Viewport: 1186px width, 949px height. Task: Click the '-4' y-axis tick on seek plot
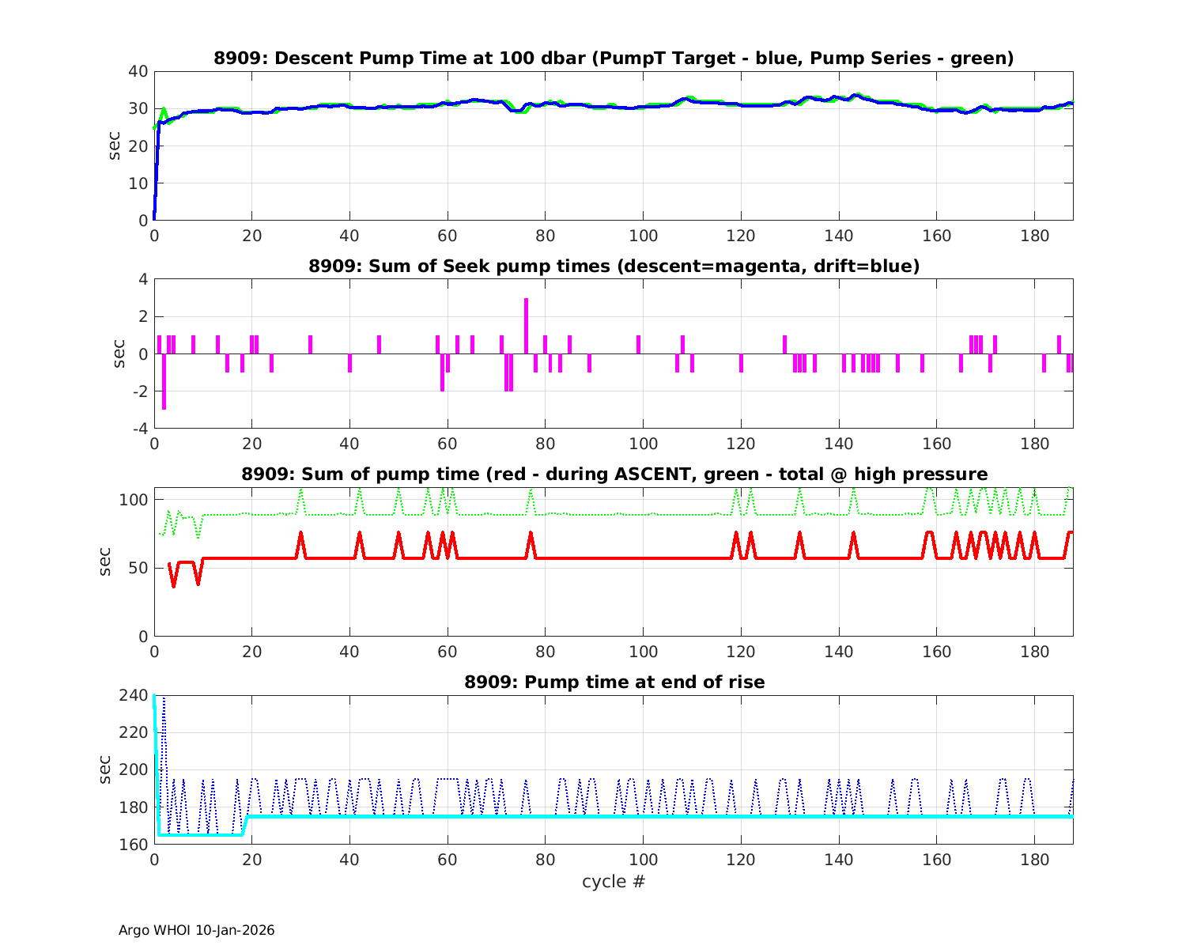(138, 429)
